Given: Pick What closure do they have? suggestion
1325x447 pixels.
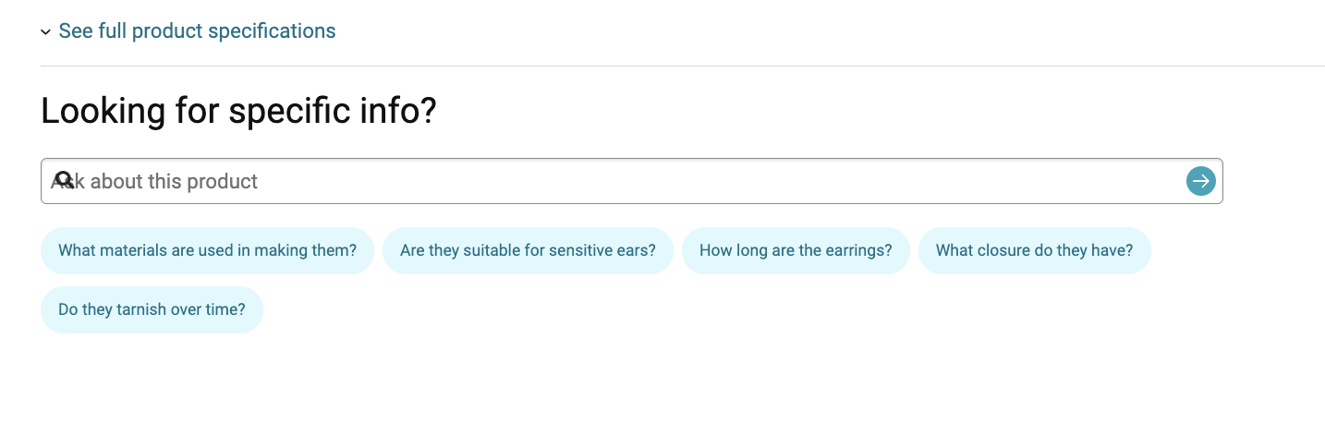Looking at the screenshot, I should point(1034,250).
